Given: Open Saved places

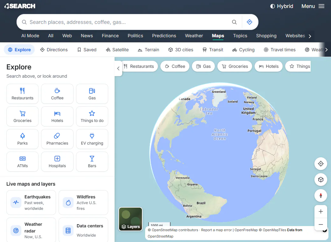Looking at the screenshot, I should pyautogui.click(x=87, y=50).
